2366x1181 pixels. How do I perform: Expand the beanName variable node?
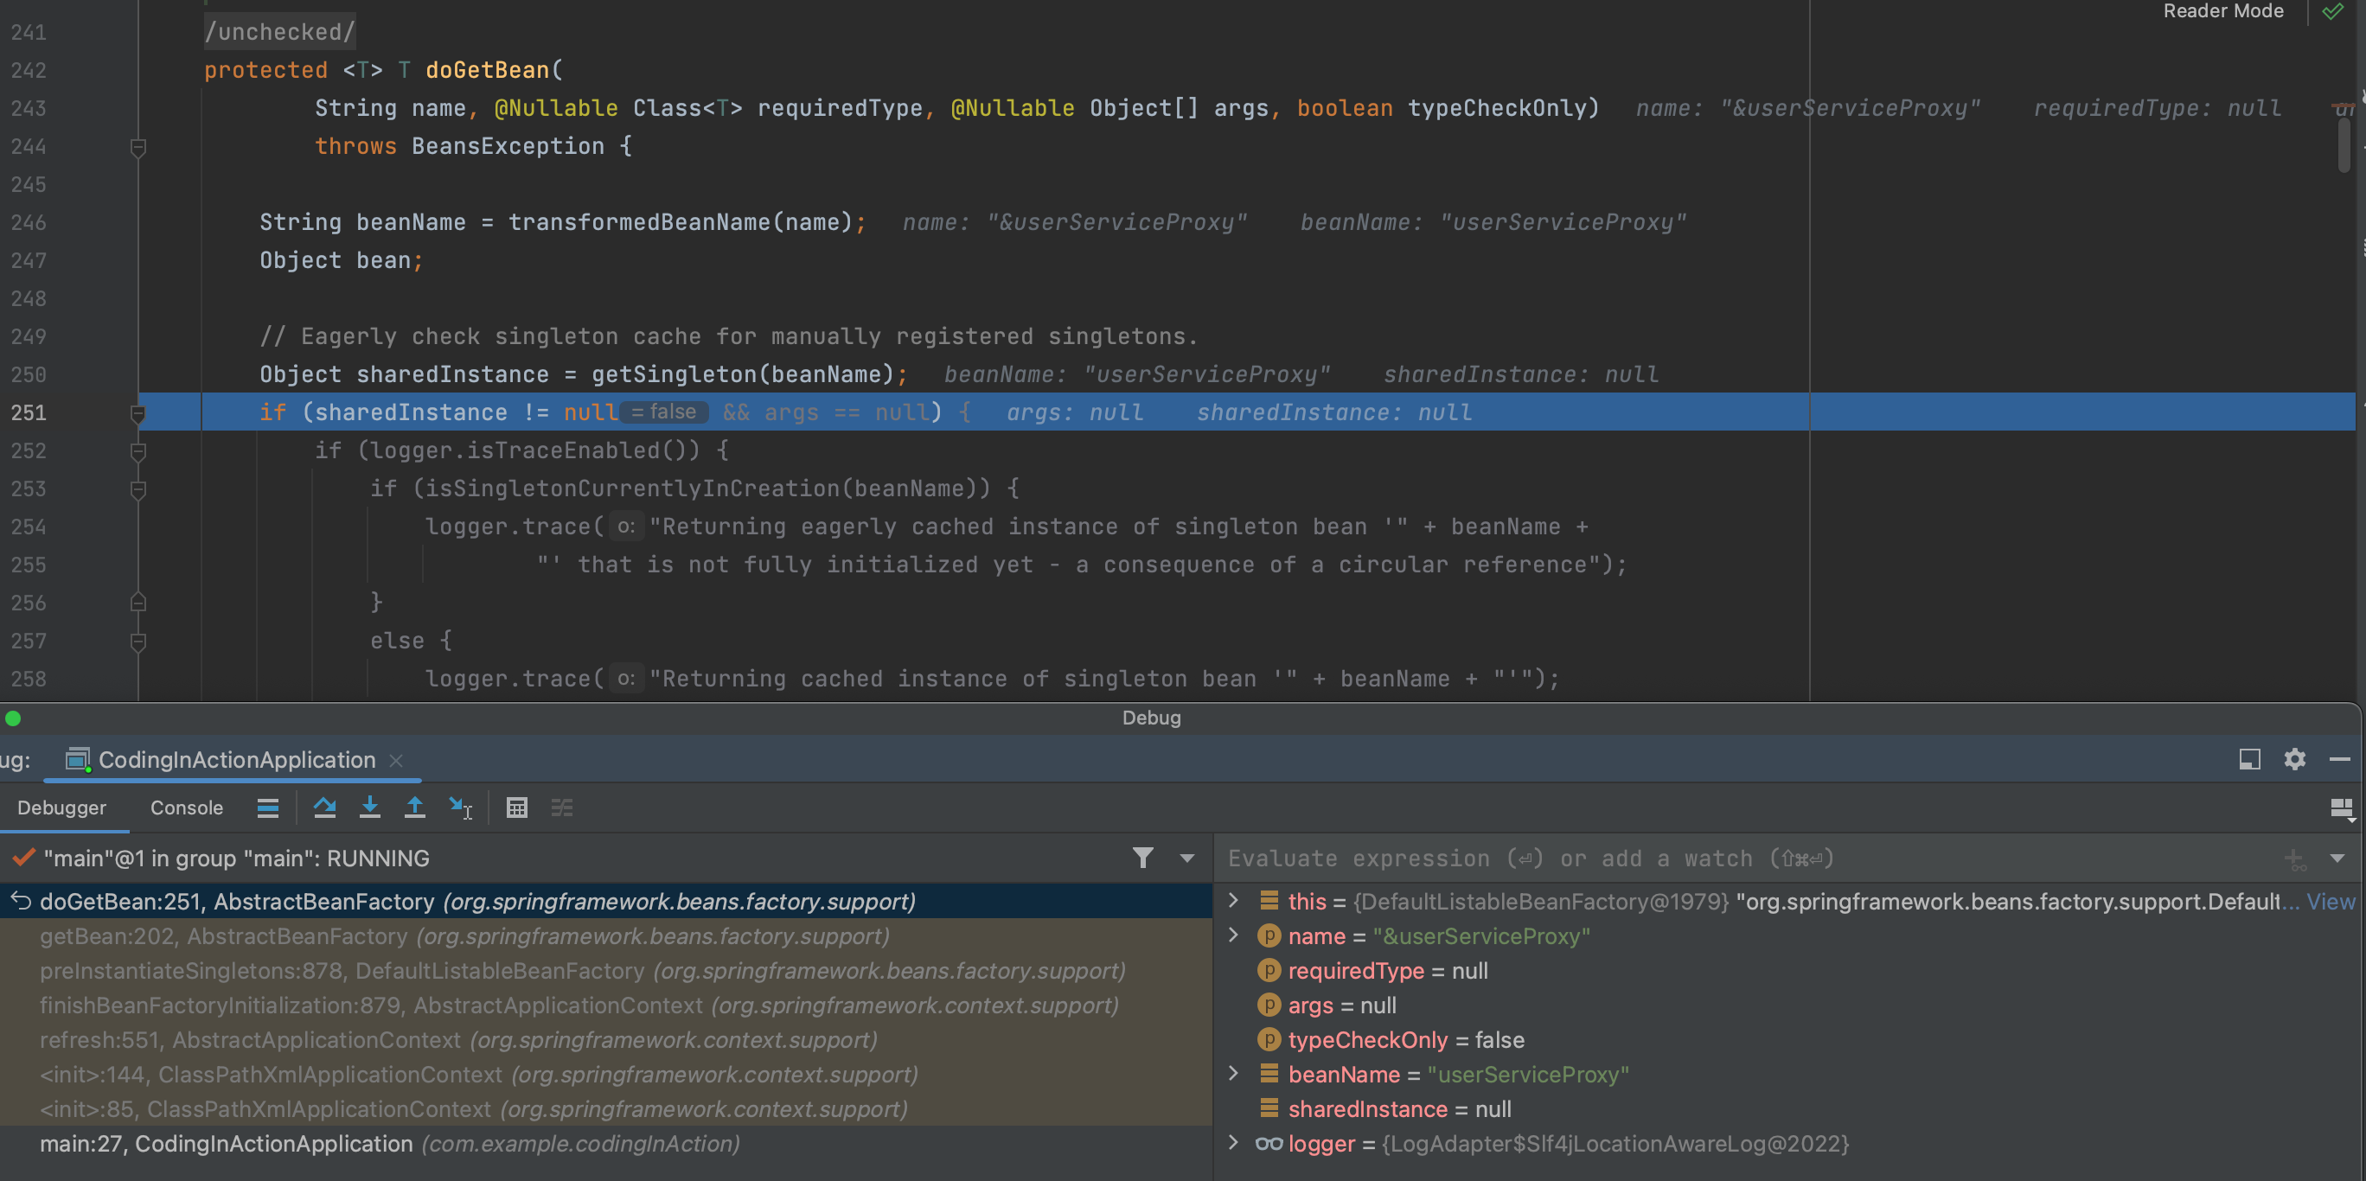[x=1232, y=1074]
